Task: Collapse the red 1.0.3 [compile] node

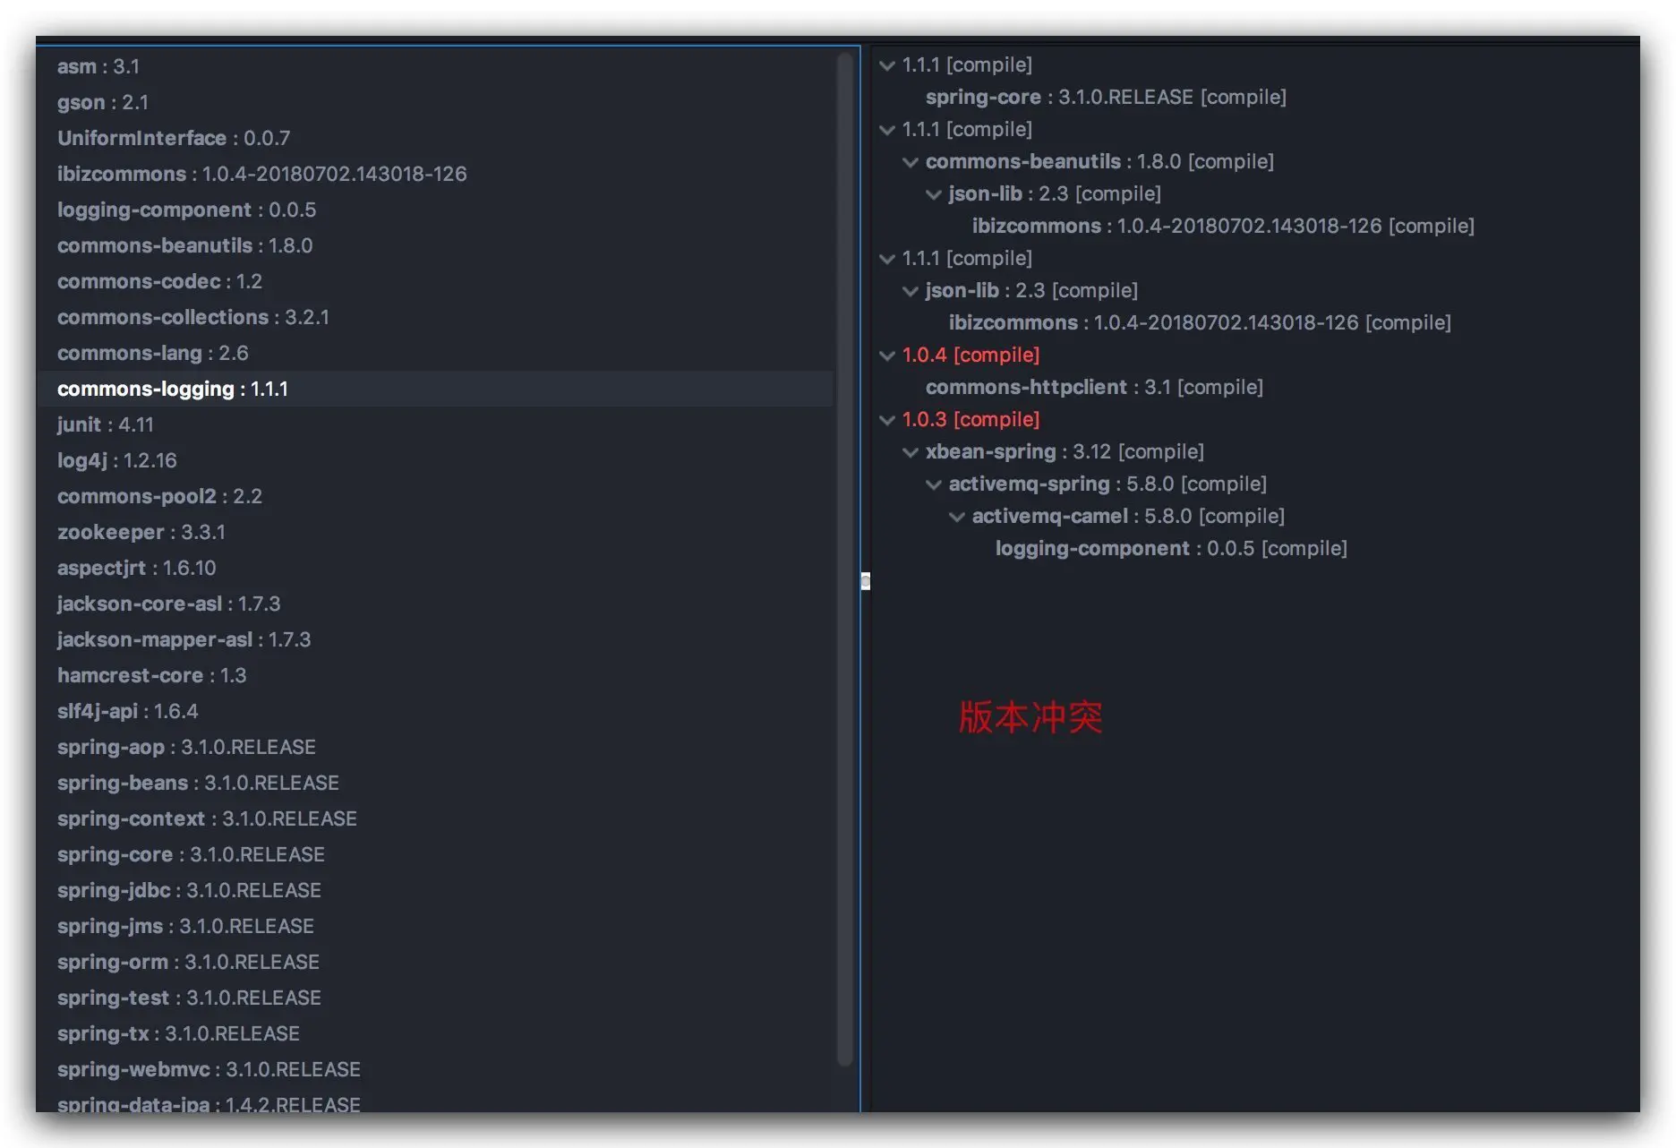Action: [886, 419]
